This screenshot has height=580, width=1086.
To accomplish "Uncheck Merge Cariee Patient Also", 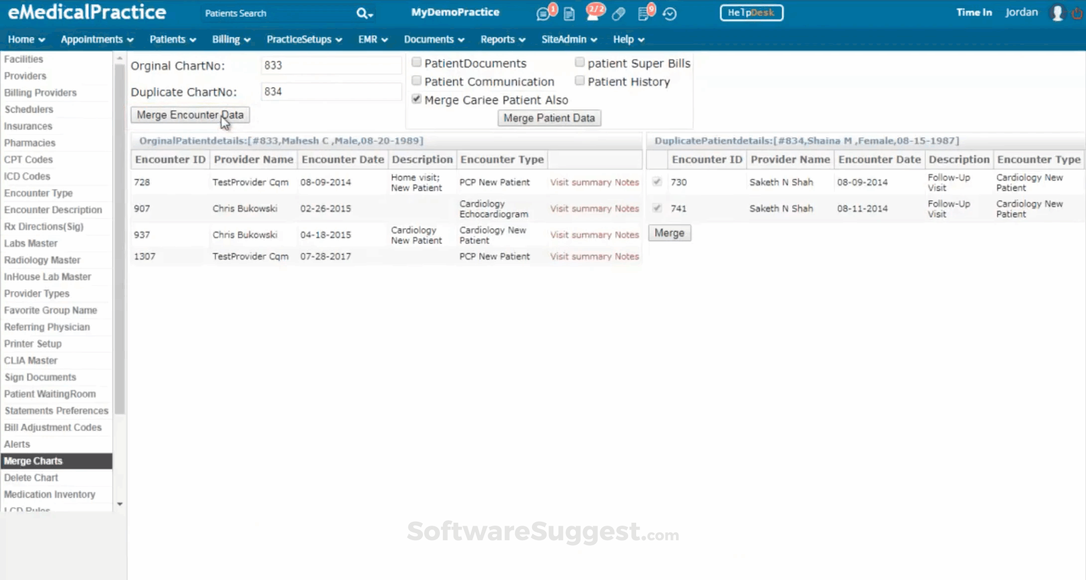I will point(416,99).
